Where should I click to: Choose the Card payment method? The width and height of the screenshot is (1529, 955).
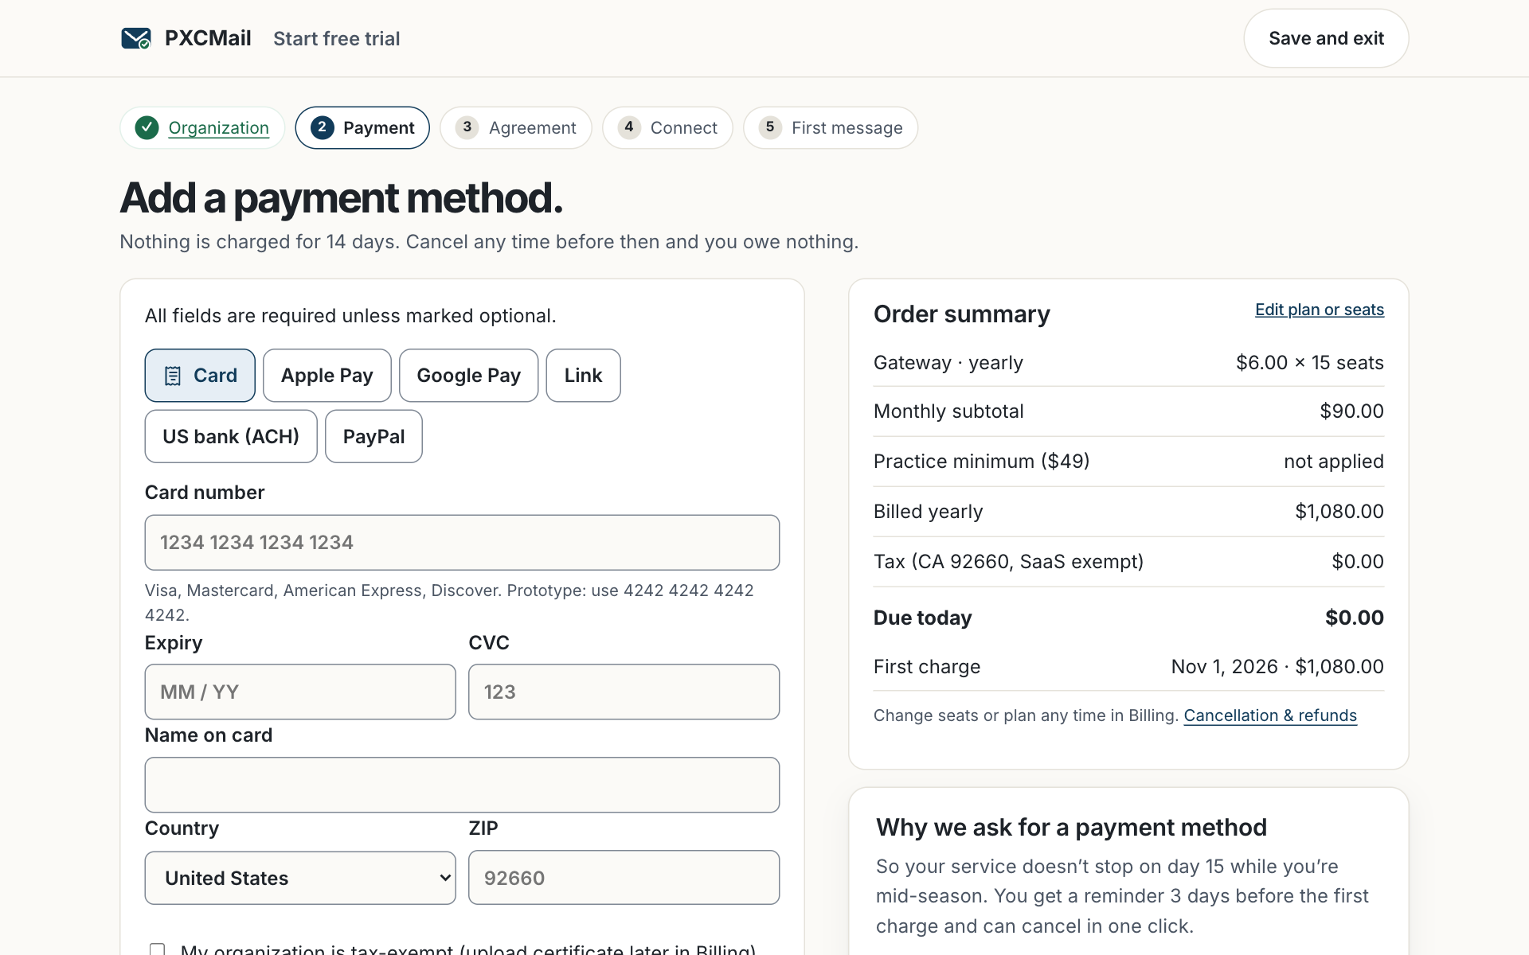coord(200,376)
